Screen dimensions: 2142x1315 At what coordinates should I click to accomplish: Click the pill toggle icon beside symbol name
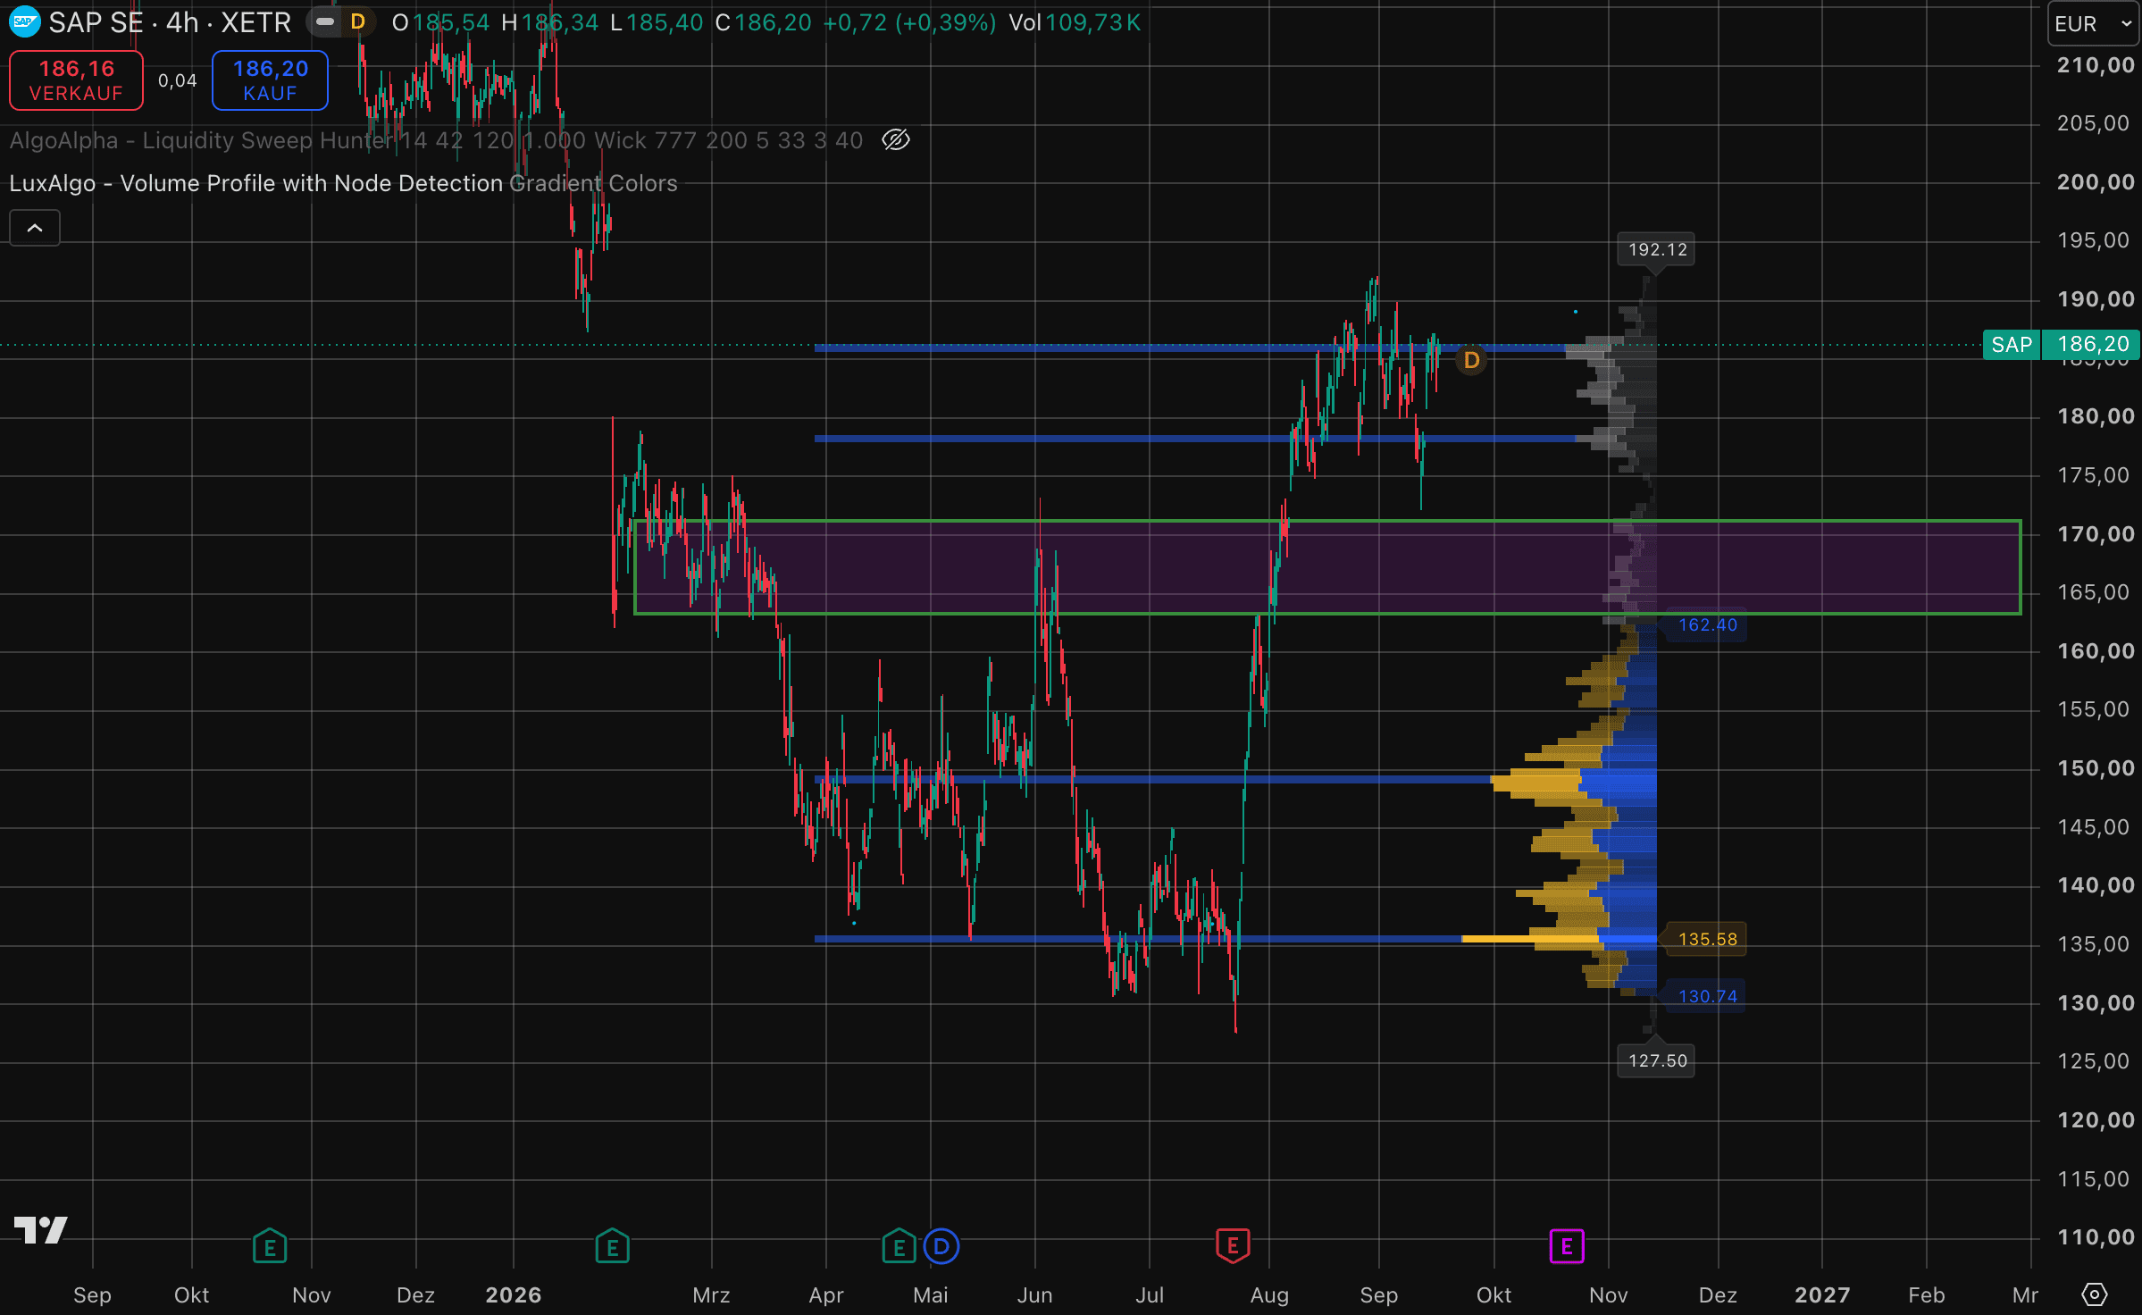pyautogui.click(x=325, y=21)
